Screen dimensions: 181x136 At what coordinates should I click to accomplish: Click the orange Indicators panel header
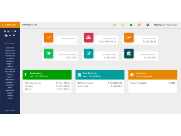pyautogui.click(x=153, y=75)
